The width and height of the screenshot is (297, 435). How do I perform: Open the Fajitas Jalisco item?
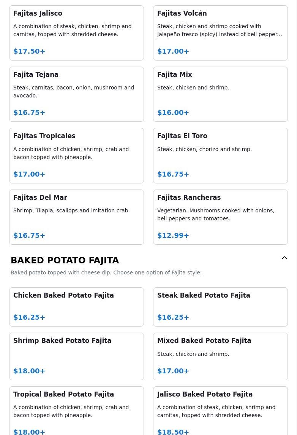[76, 33]
